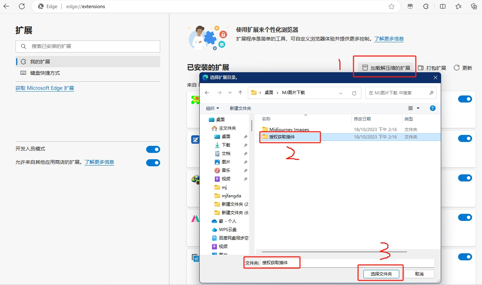
Task: Open the Extensions puzzle icon in Edge toolbar
Action: pos(426,6)
